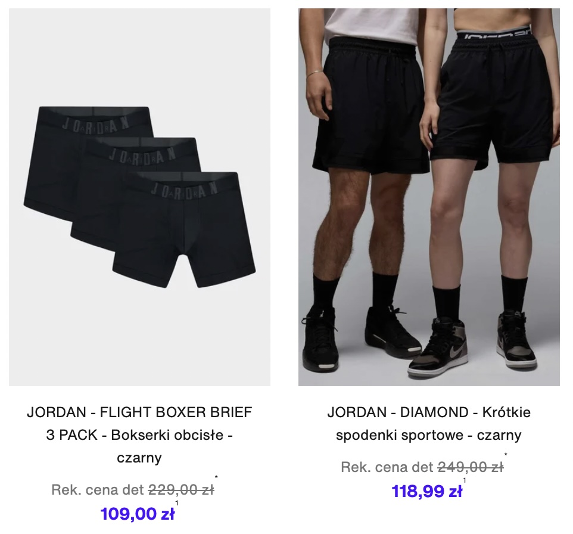Open the Jordan Flight Boxer Brief product image
573x534 pixels.
pos(139,197)
